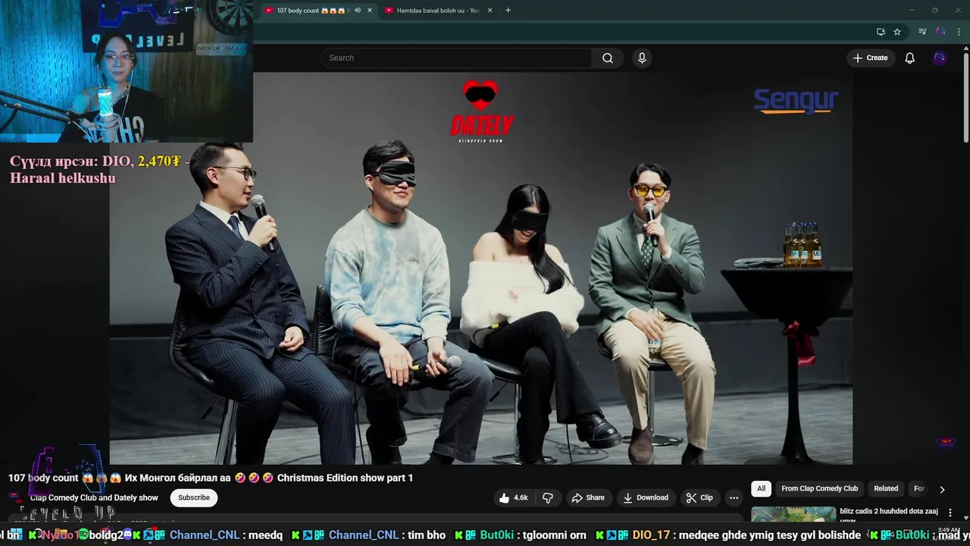This screenshot has height=546, width=970.
Task: Show more filter chips with the right arrow
Action: [942, 489]
